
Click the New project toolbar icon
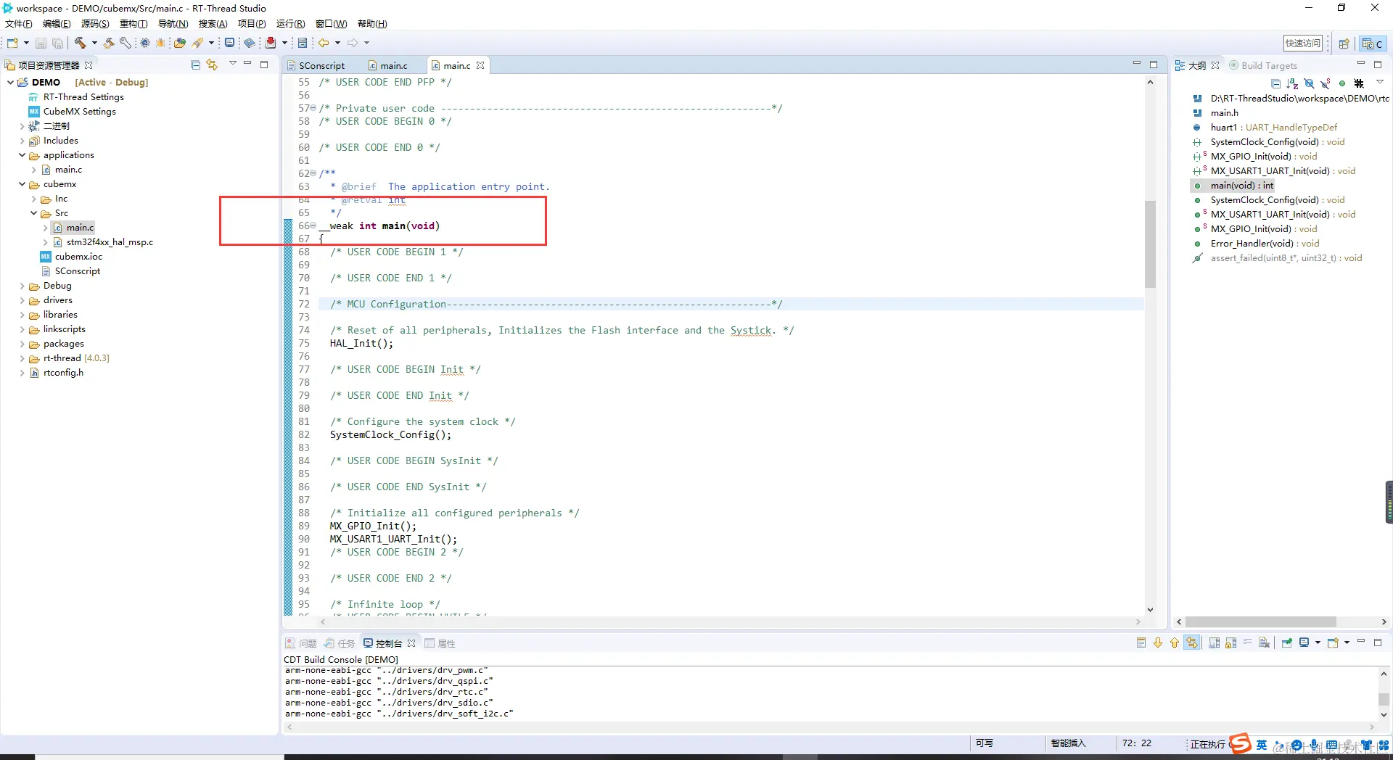coord(12,44)
